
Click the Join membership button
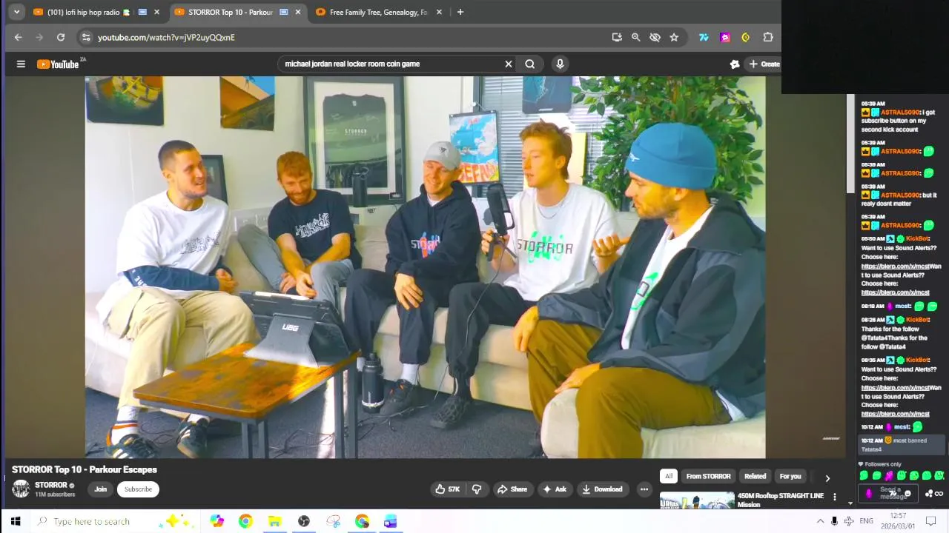[101, 489]
